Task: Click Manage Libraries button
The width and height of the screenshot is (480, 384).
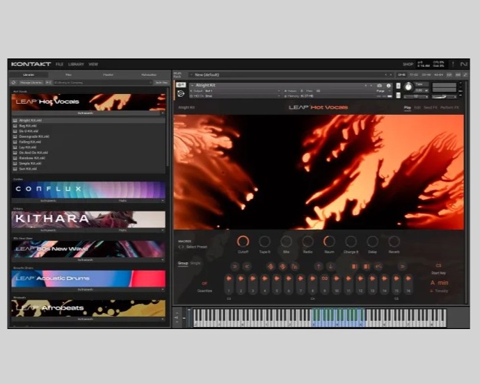Action: pyautogui.click(x=31, y=83)
